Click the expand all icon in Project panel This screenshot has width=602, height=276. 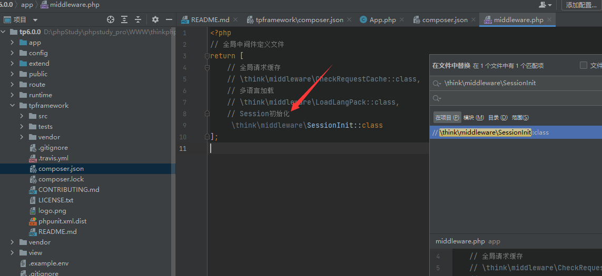click(124, 19)
